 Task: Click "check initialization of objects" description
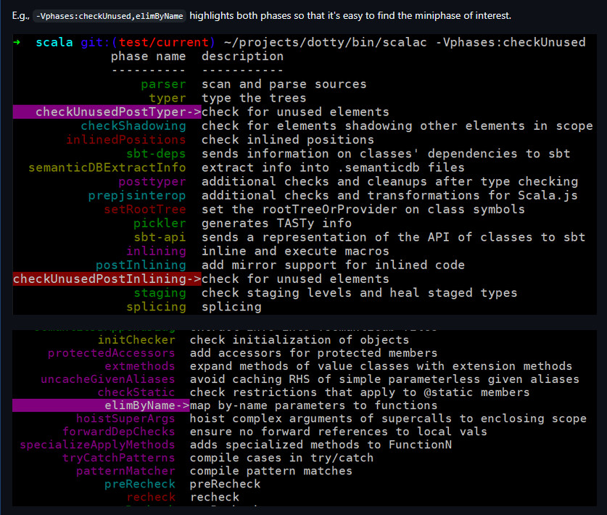(300, 340)
